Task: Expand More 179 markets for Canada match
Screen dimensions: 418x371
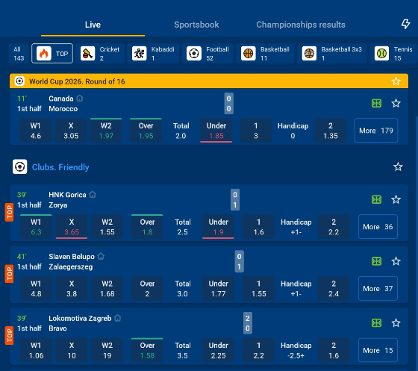Action: (x=376, y=131)
